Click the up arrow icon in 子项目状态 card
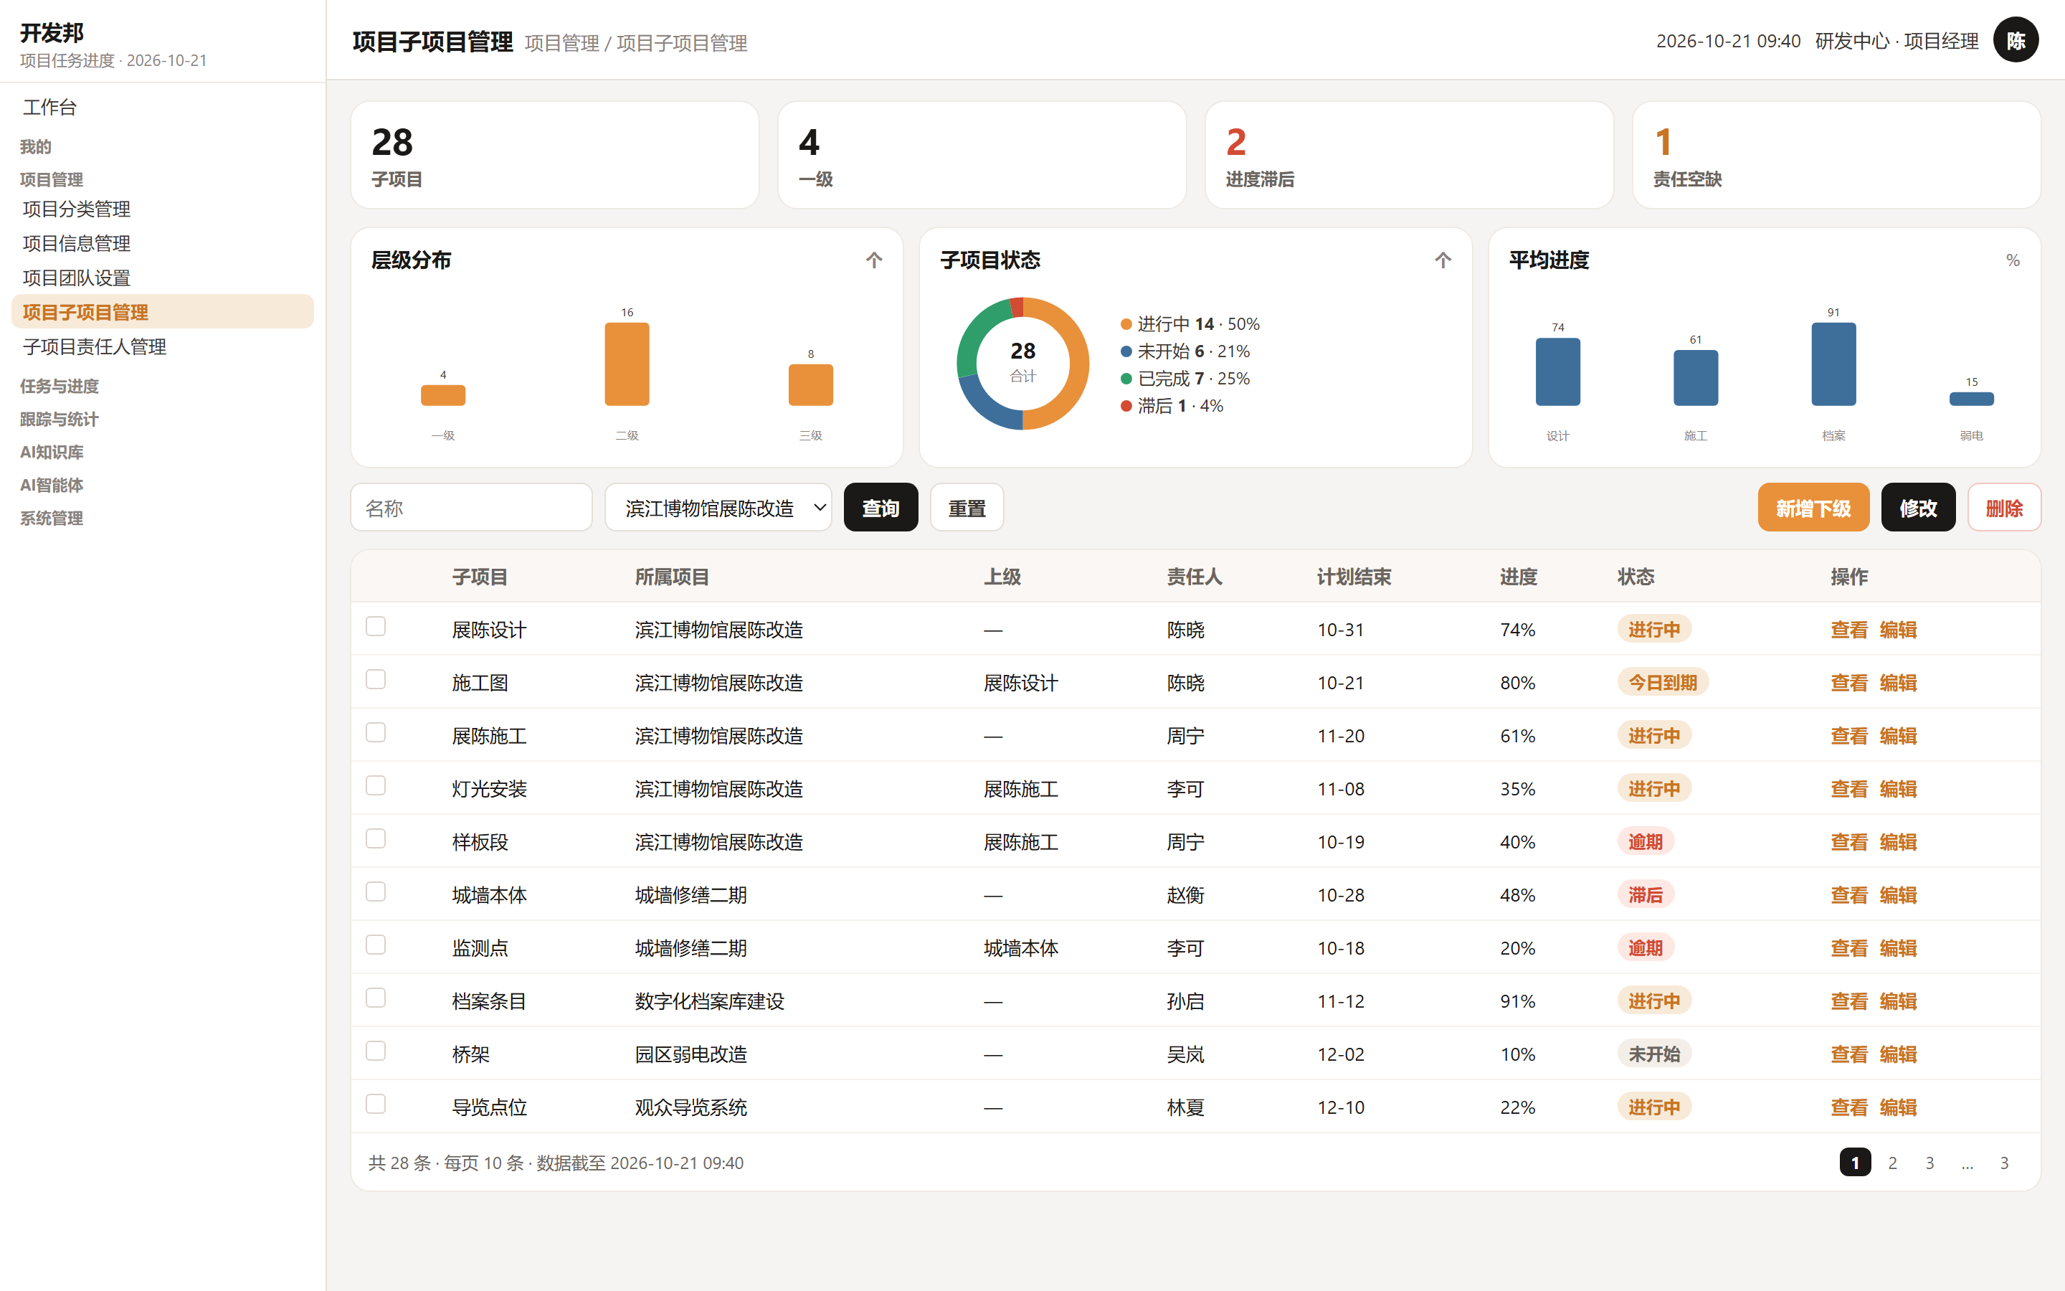 click(x=1442, y=260)
